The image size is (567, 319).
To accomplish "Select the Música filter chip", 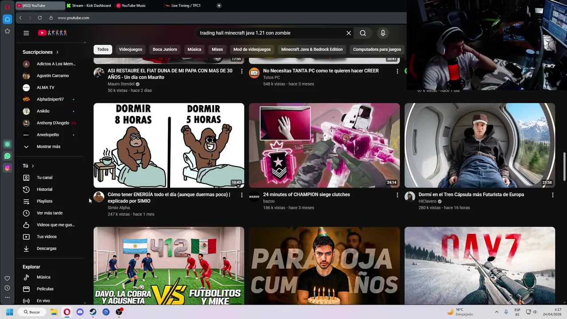I will (194, 50).
